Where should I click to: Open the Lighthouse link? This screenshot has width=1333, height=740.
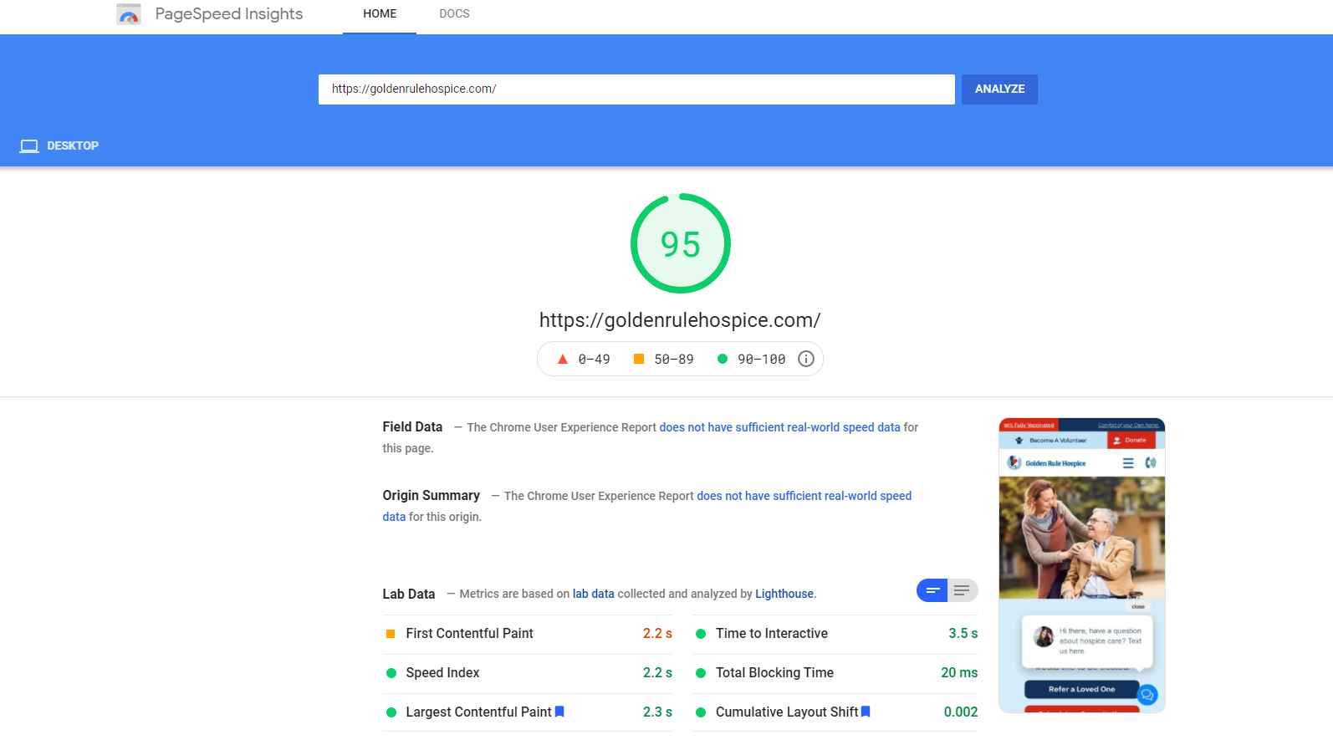point(784,594)
